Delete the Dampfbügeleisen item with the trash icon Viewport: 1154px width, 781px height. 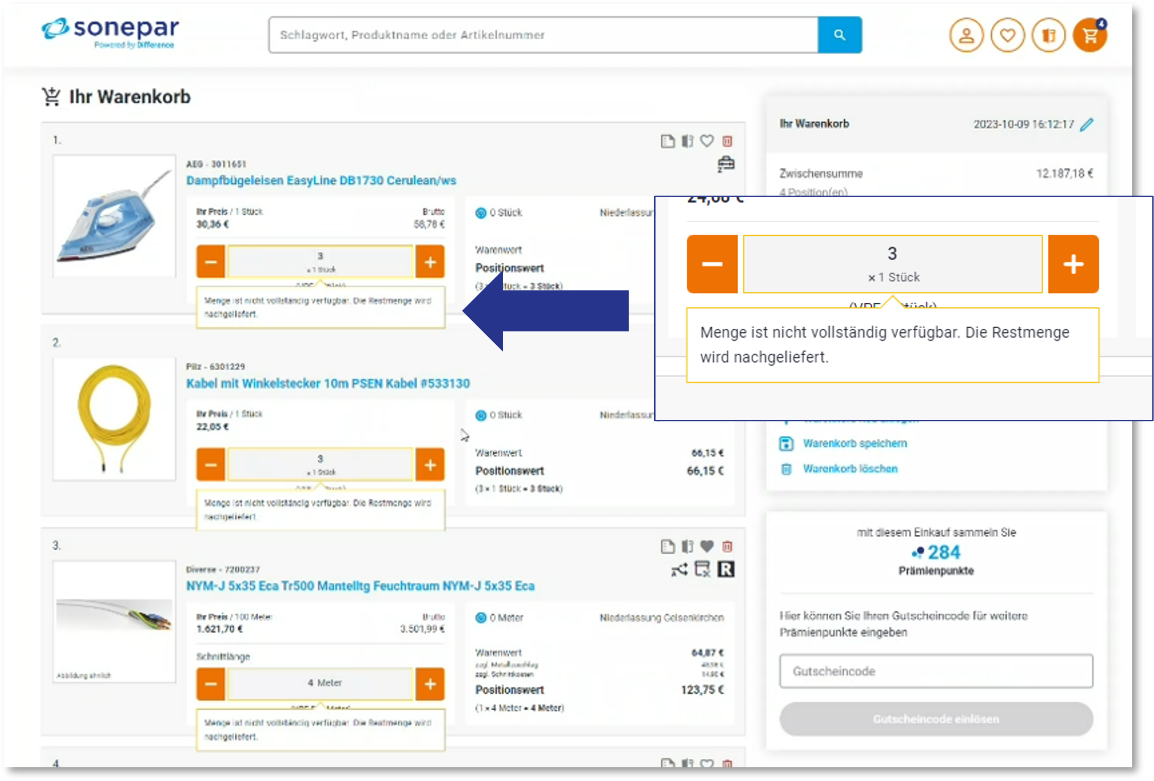[727, 141]
